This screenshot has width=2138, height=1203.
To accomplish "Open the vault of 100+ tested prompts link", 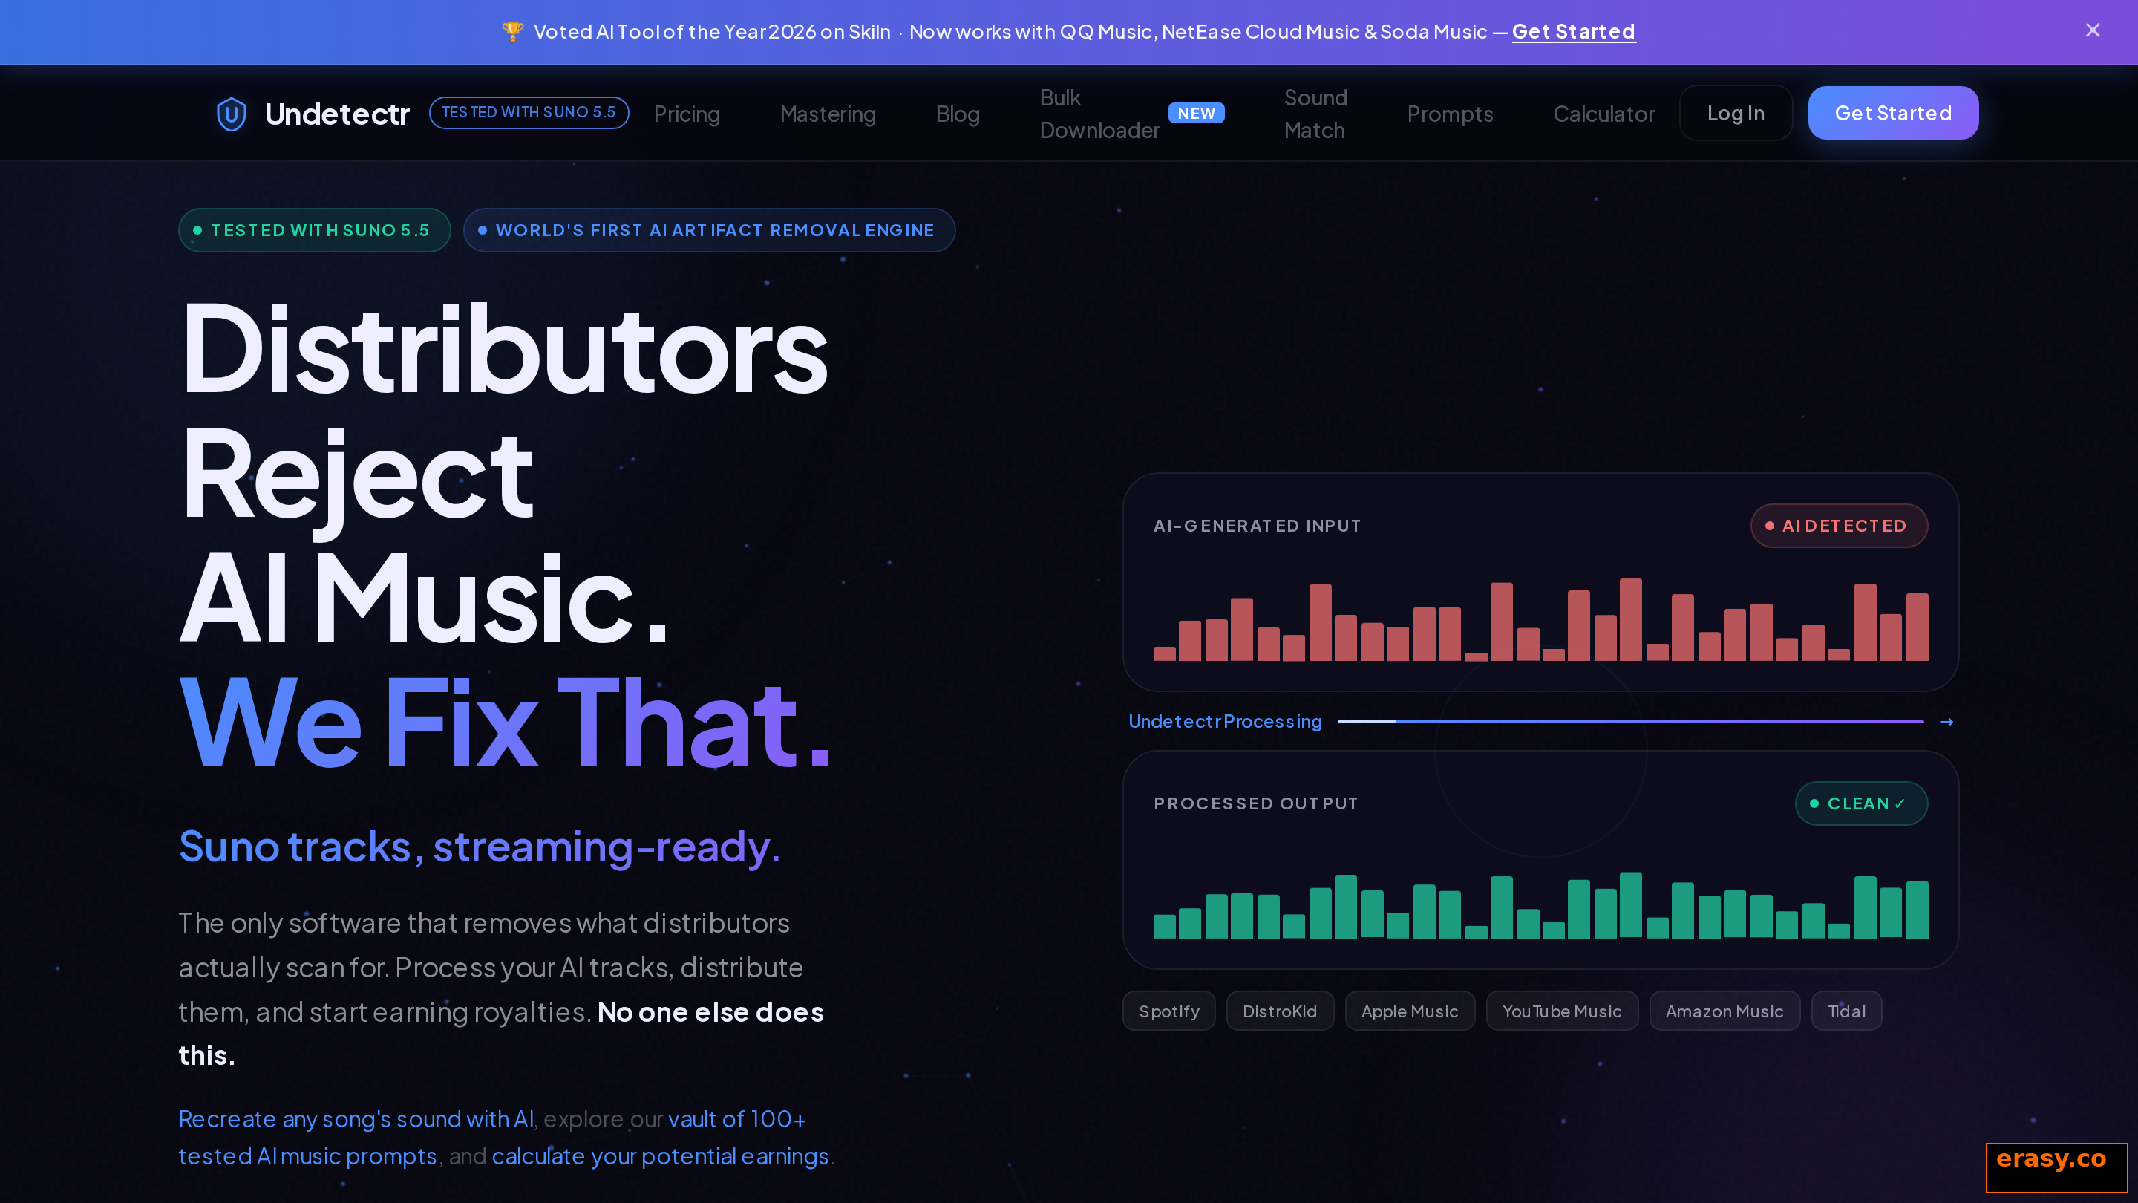I will (492, 1138).
